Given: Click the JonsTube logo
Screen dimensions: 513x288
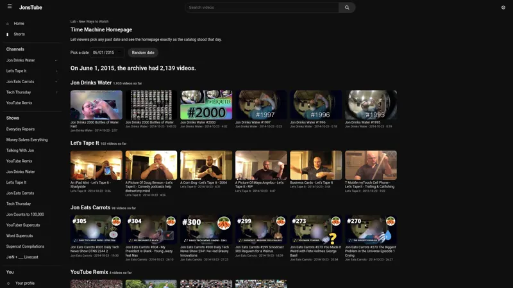Looking at the screenshot, I should point(30,8).
